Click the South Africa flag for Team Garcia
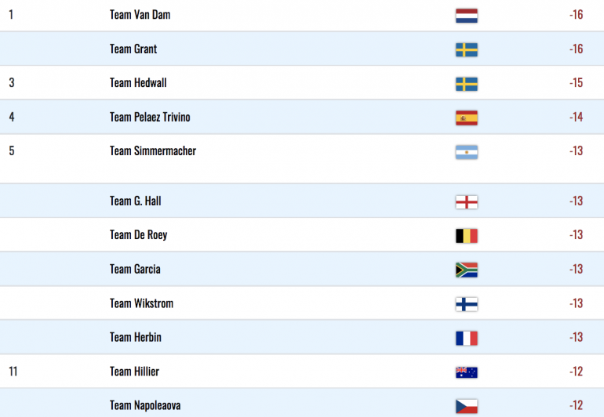 tap(467, 270)
